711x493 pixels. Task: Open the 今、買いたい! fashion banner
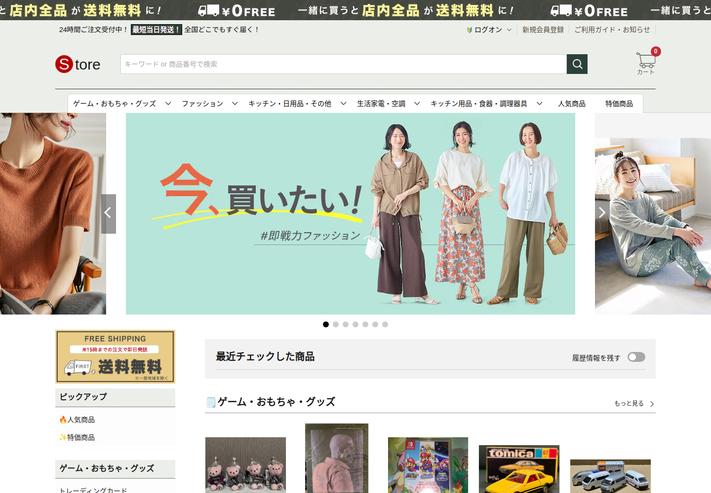point(351,213)
